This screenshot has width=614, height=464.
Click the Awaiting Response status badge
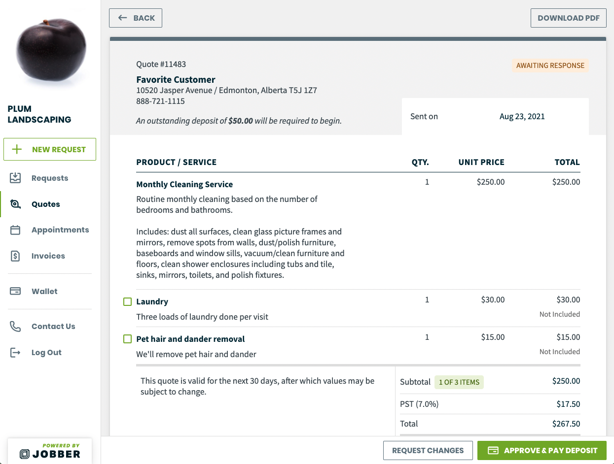[550, 66]
